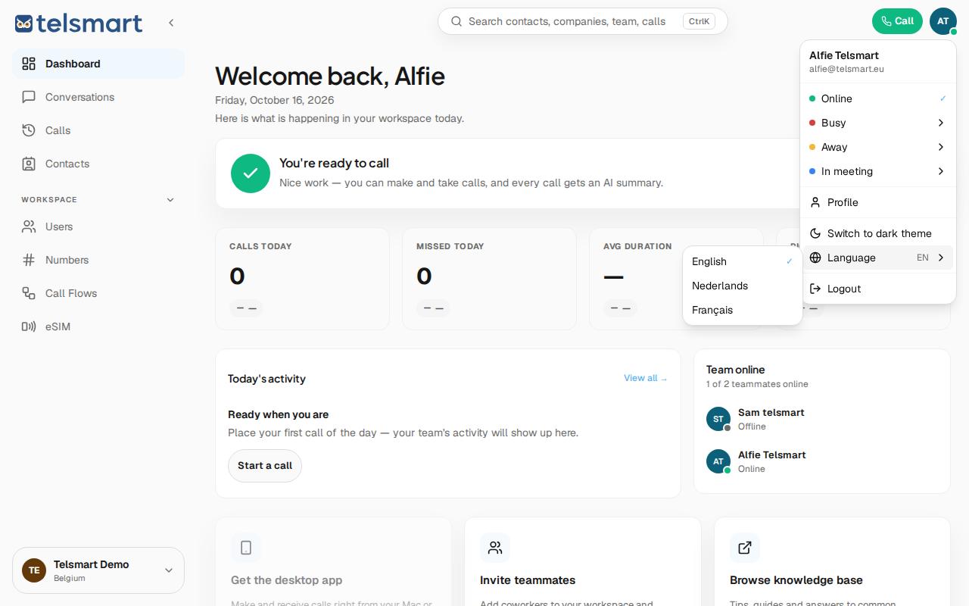The height and width of the screenshot is (606, 969).
Task: Select English language
Action: (x=743, y=261)
